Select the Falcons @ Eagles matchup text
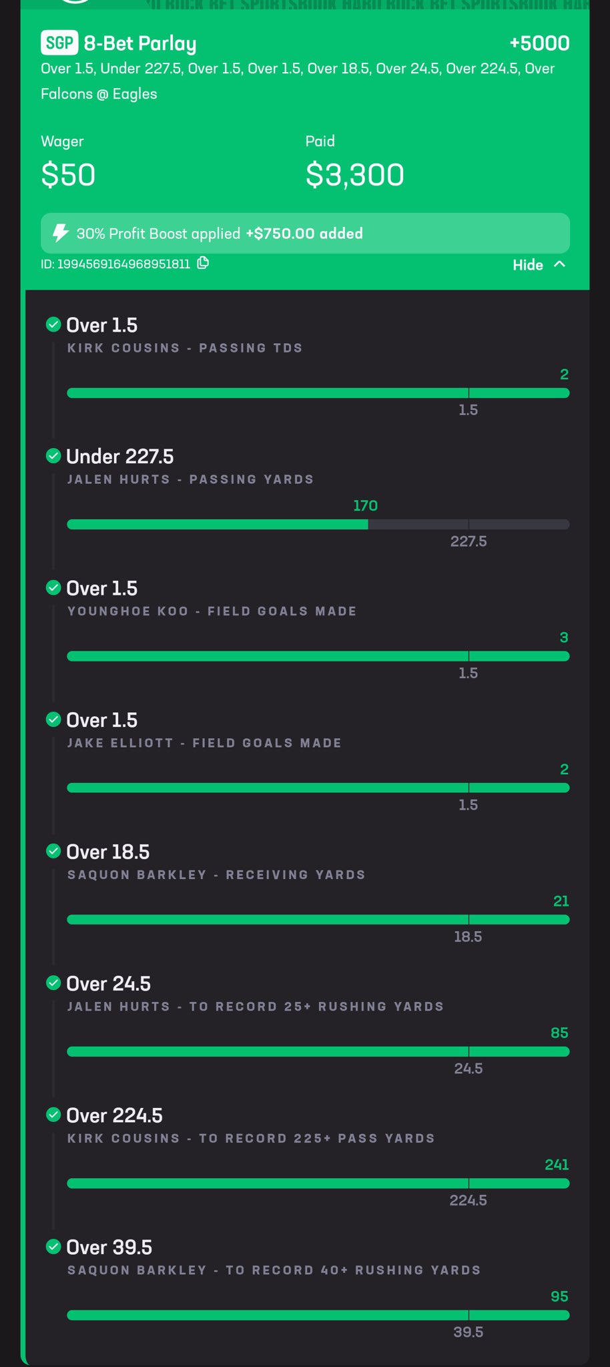 (99, 93)
